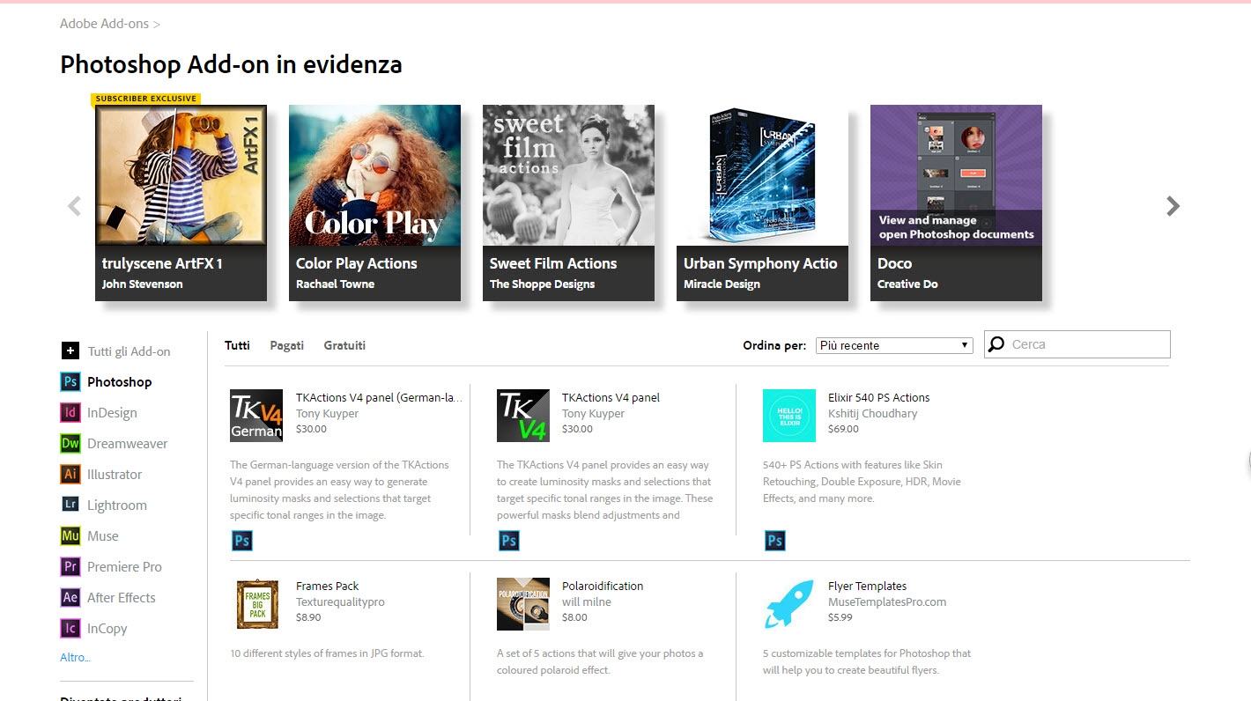Open the Elixir 540 PS Actions listing
This screenshot has height=701, width=1251.
(878, 398)
